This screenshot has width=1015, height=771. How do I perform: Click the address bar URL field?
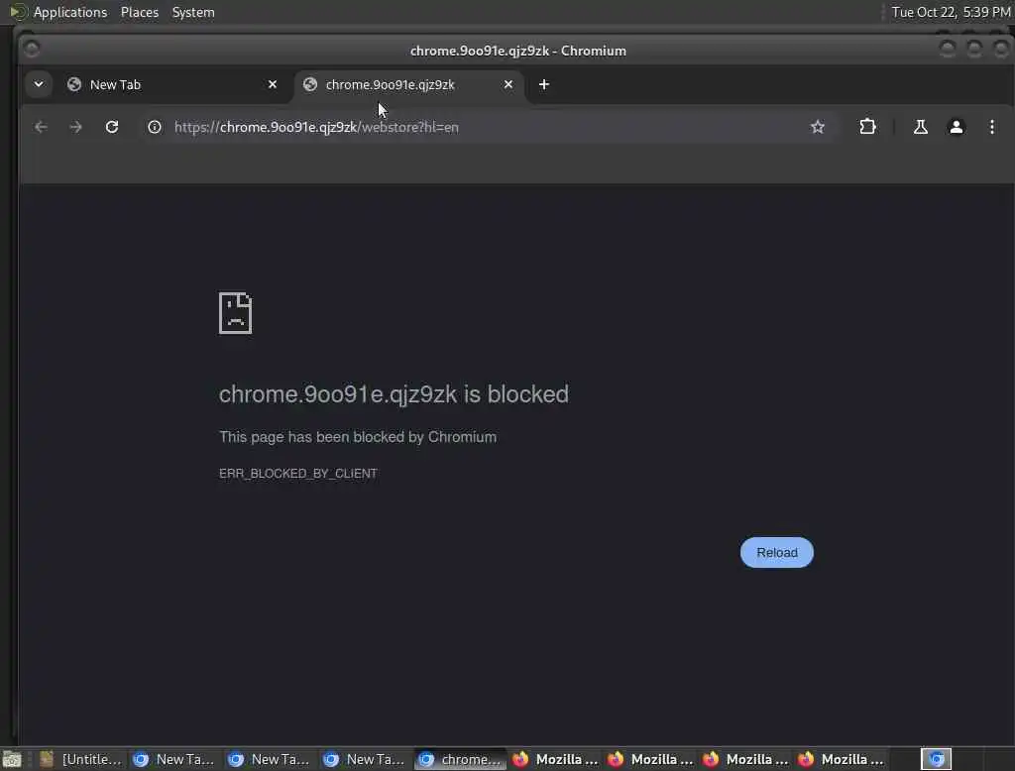pos(479,127)
